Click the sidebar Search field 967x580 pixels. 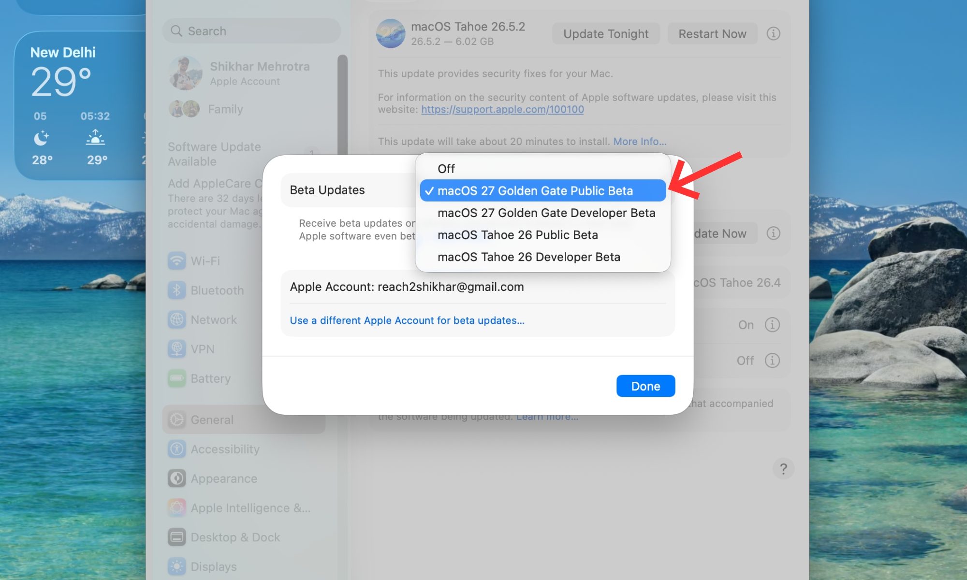pyautogui.click(x=252, y=31)
